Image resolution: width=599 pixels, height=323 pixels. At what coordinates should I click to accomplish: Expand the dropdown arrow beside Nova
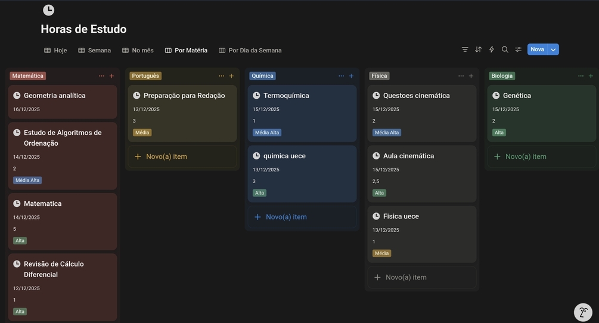coord(553,49)
